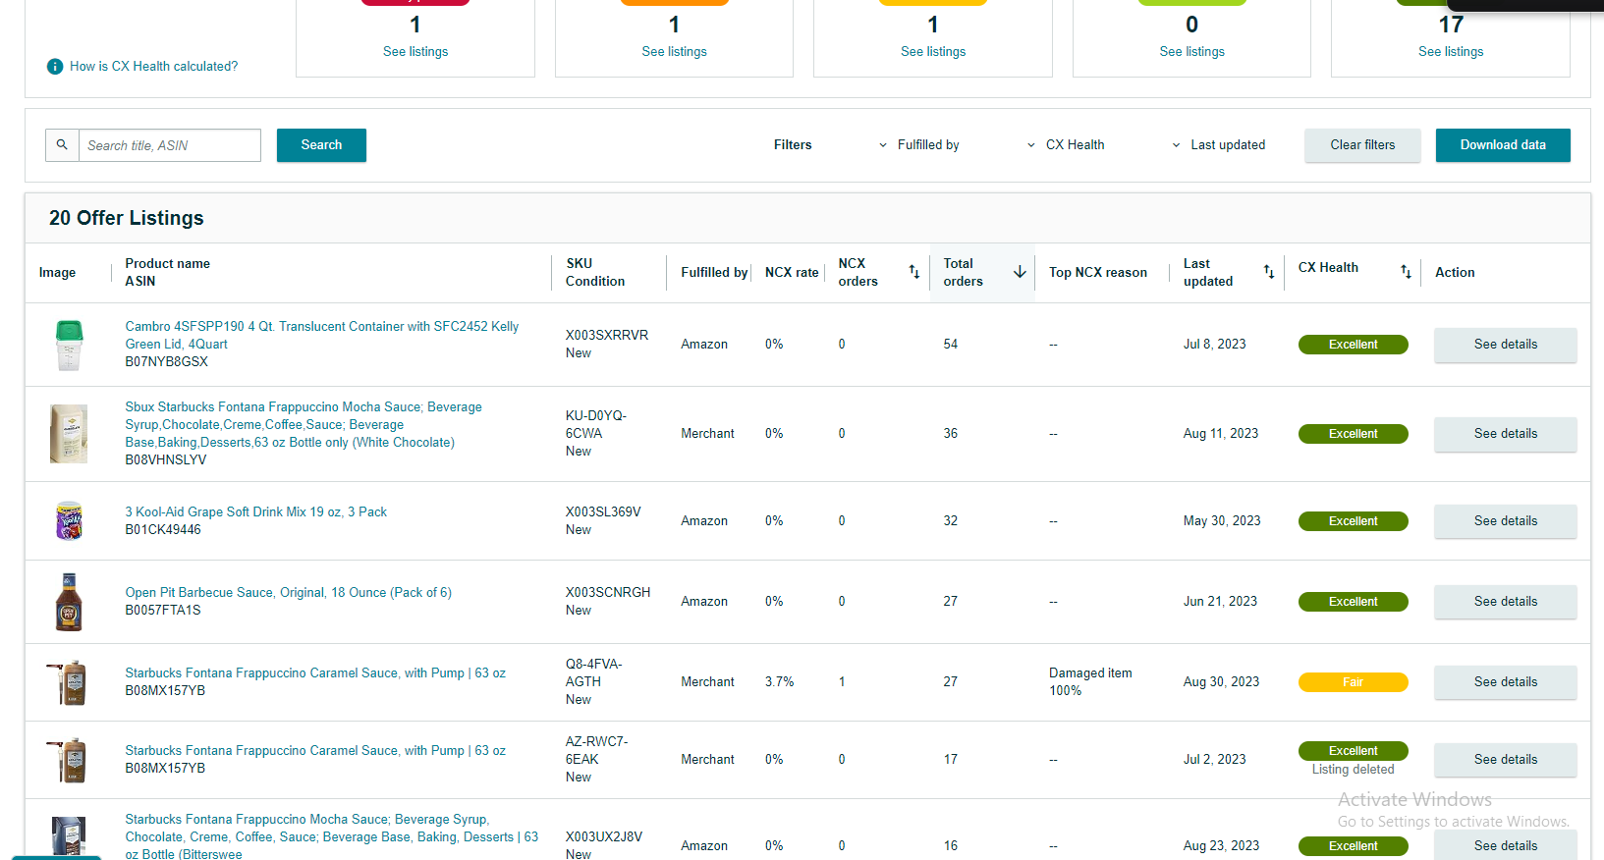See listings for the card showing 0
The image size is (1604, 860).
coord(1191,52)
